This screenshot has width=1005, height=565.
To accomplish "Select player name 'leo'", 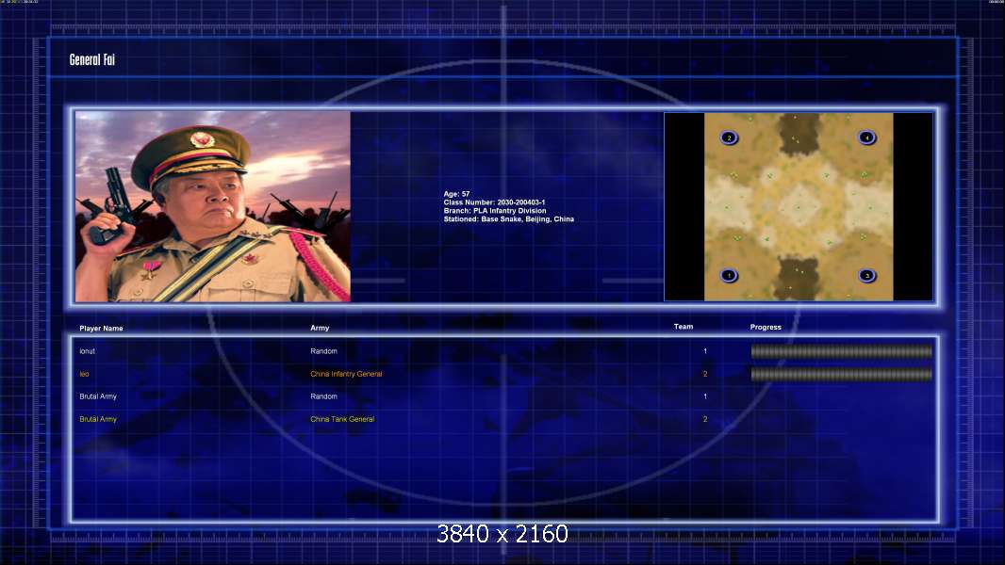I will (84, 375).
